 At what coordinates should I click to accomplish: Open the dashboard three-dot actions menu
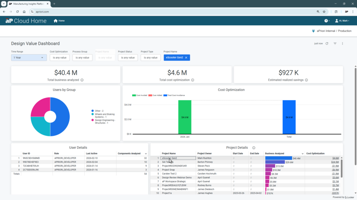pyautogui.click(x=343, y=43)
